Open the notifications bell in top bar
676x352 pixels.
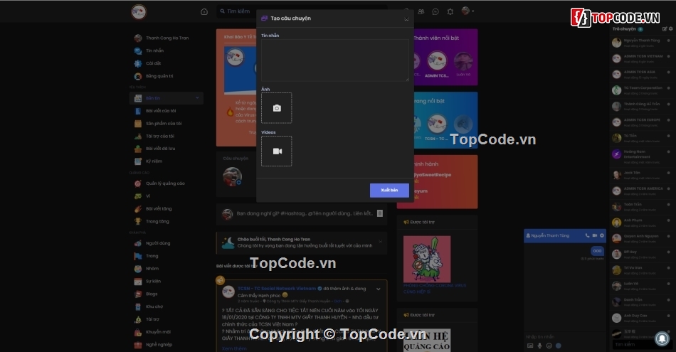450,11
